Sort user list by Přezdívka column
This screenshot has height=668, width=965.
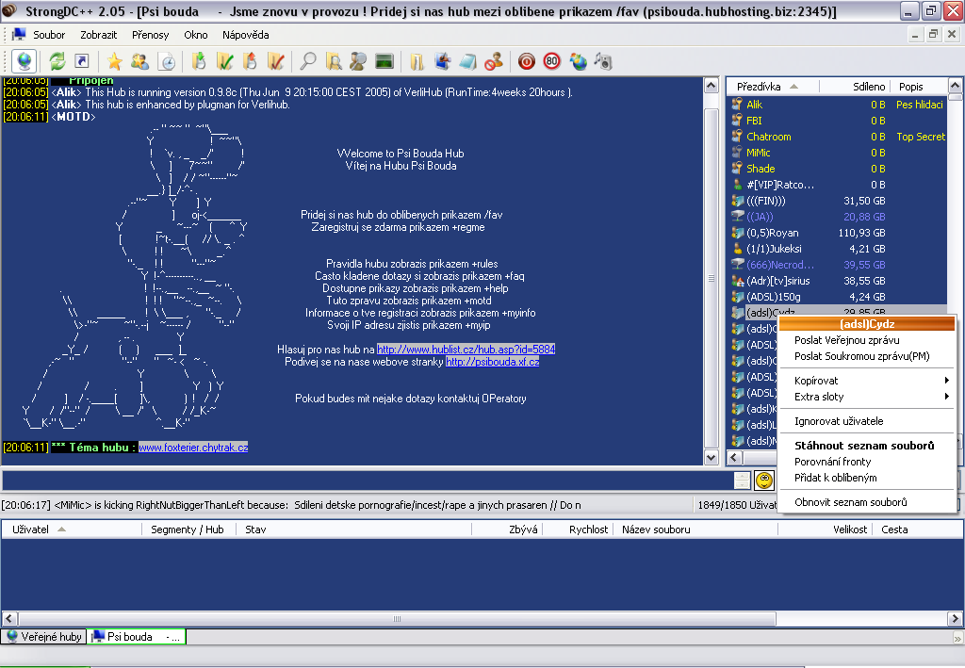click(760, 87)
